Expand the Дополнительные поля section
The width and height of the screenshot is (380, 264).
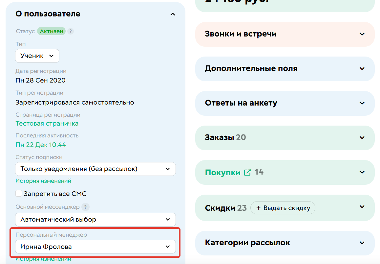tap(362, 69)
